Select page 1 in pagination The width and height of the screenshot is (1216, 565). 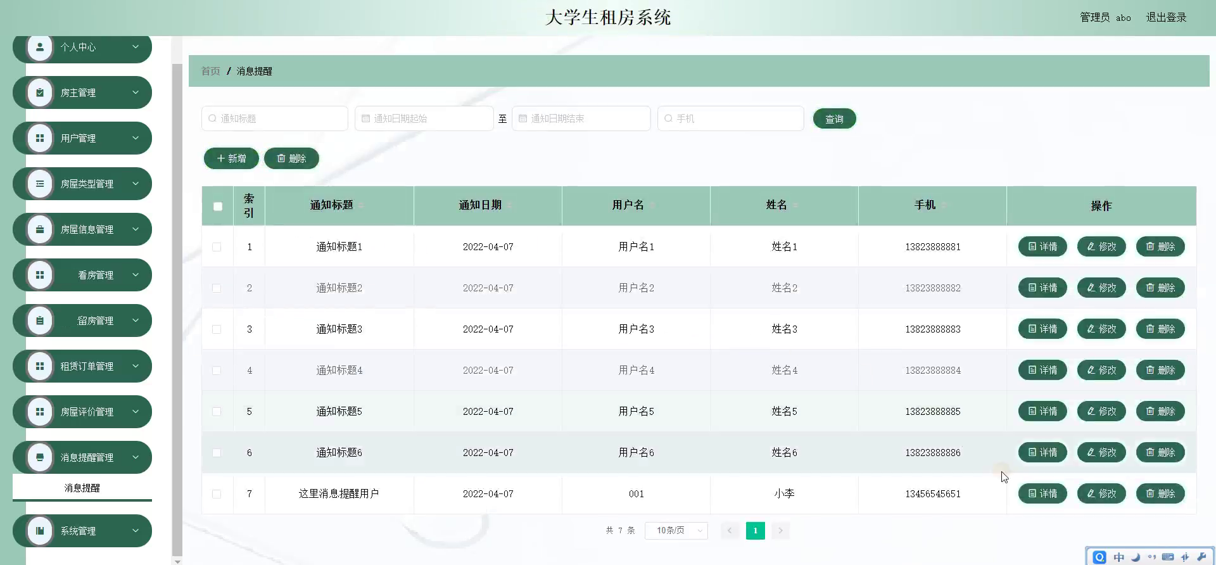click(755, 531)
